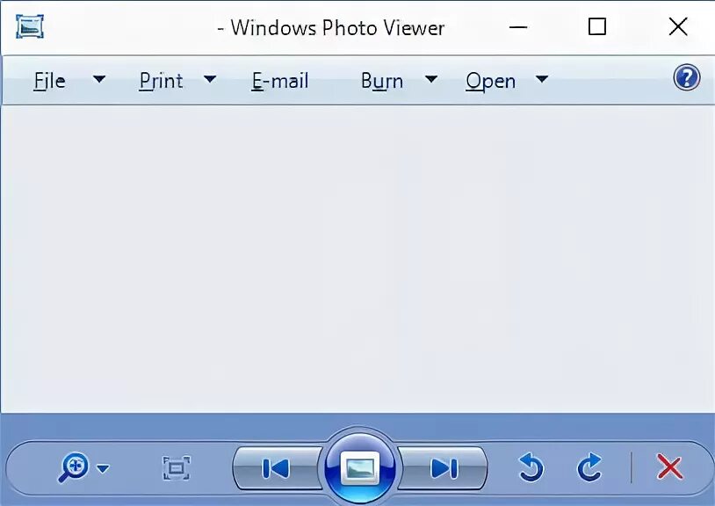715x506 pixels.
Task: Click the actual size fit icon
Action: (x=177, y=467)
